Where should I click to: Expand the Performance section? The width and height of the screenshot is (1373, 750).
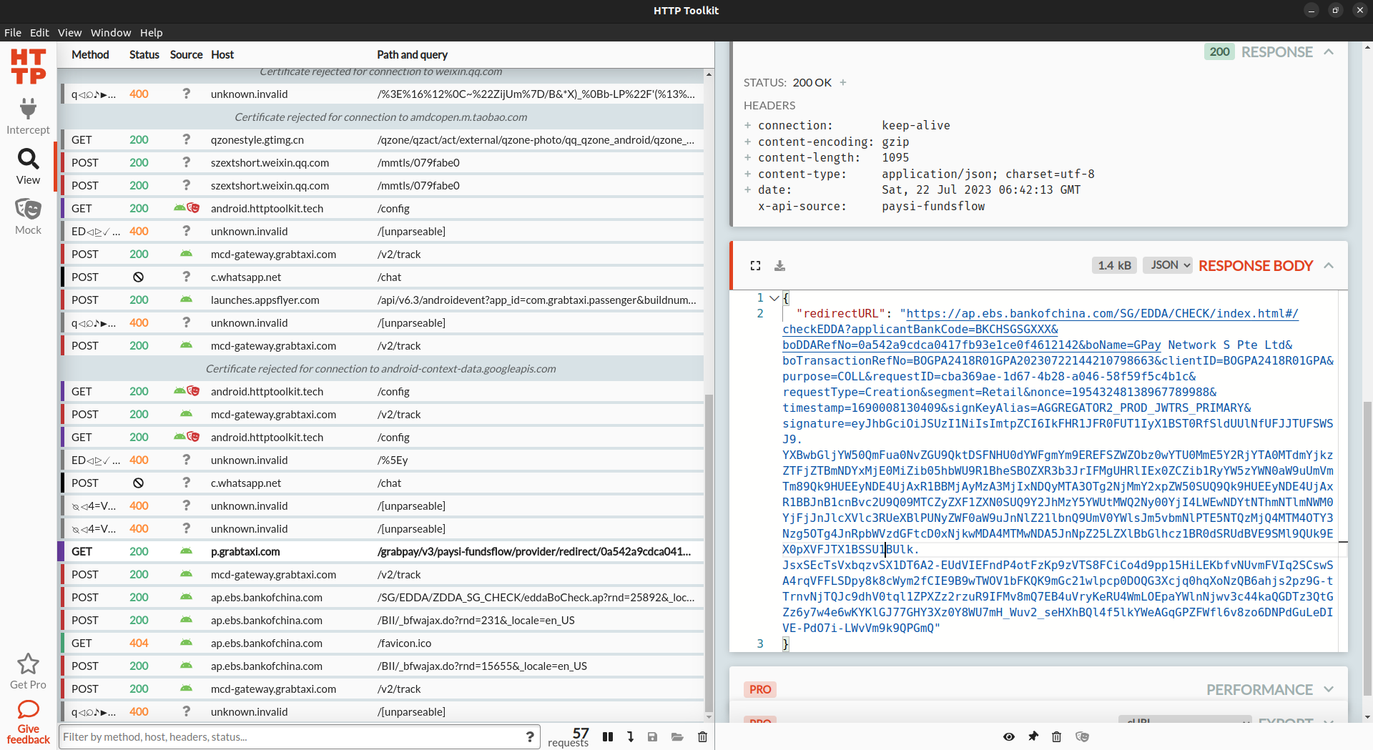click(1329, 689)
